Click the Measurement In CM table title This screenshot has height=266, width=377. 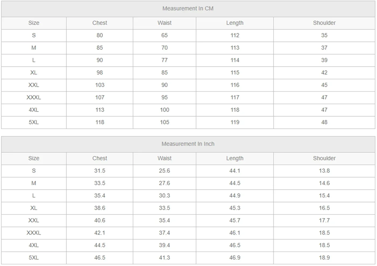pyautogui.click(x=188, y=9)
